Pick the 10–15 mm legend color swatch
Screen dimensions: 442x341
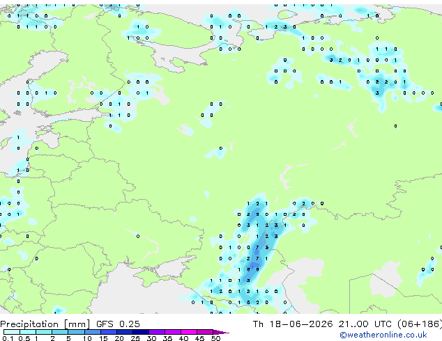point(93,332)
